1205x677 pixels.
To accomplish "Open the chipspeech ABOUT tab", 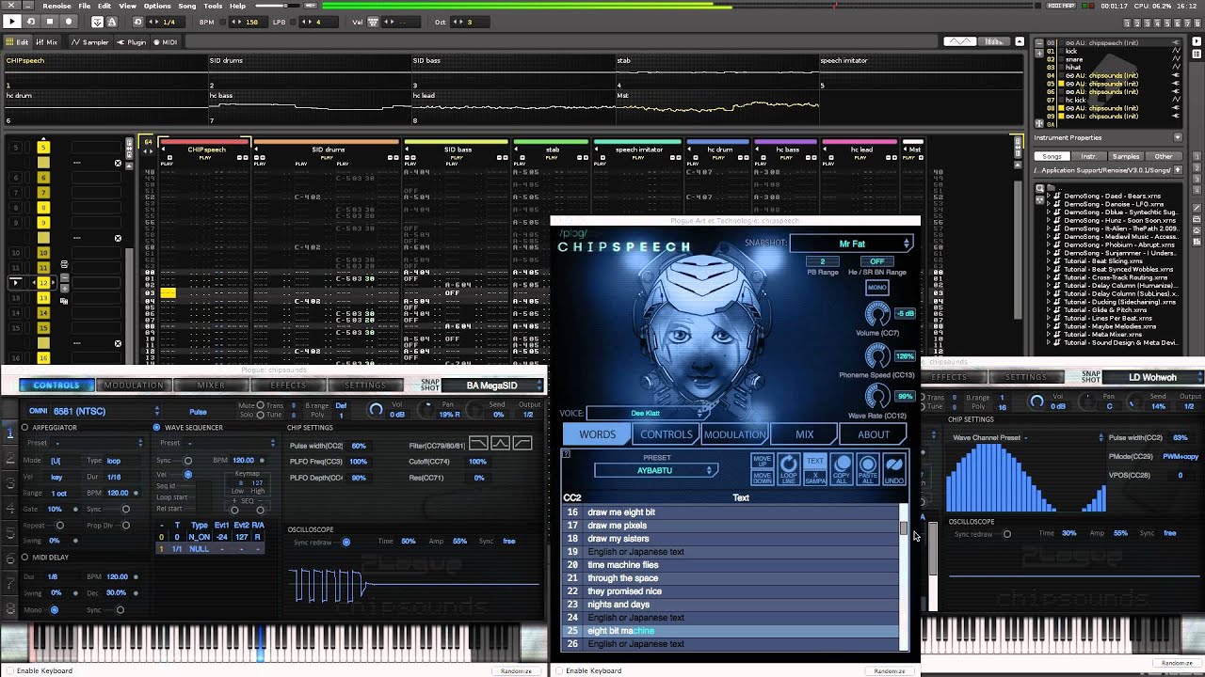I will (x=873, y=434).
